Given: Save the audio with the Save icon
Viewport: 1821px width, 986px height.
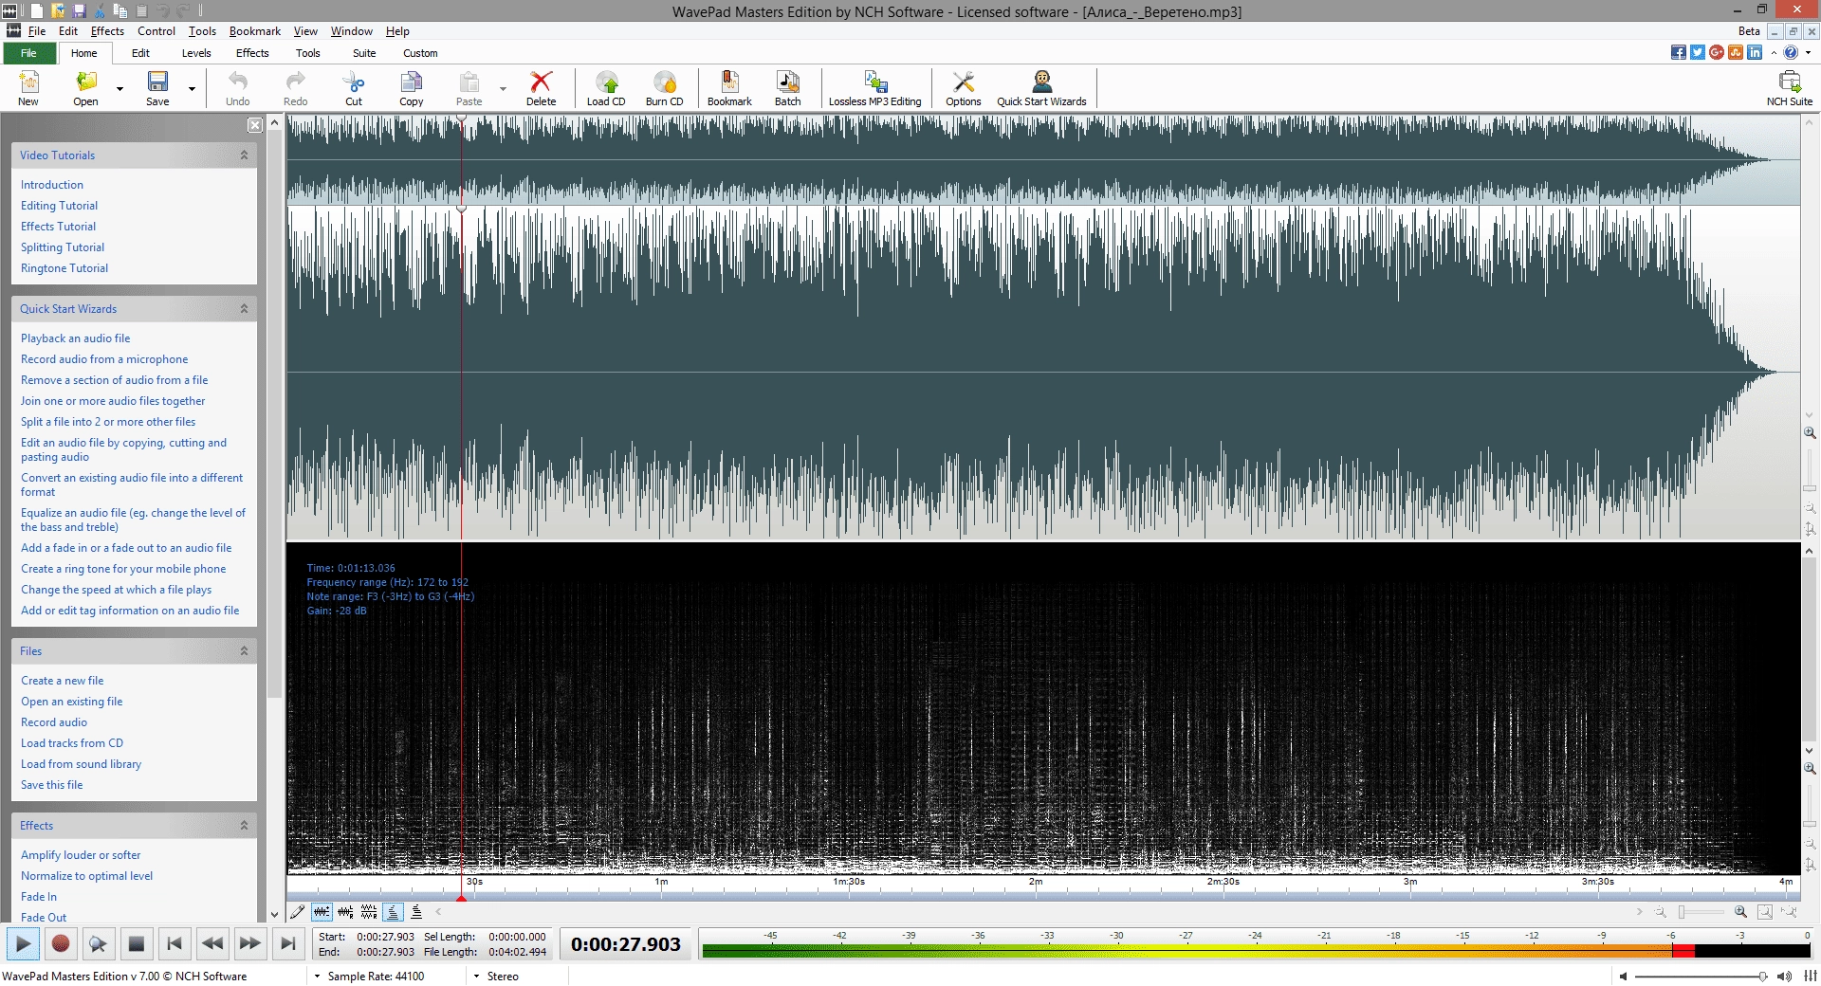Looking at the screenshot, I should 157,88.
